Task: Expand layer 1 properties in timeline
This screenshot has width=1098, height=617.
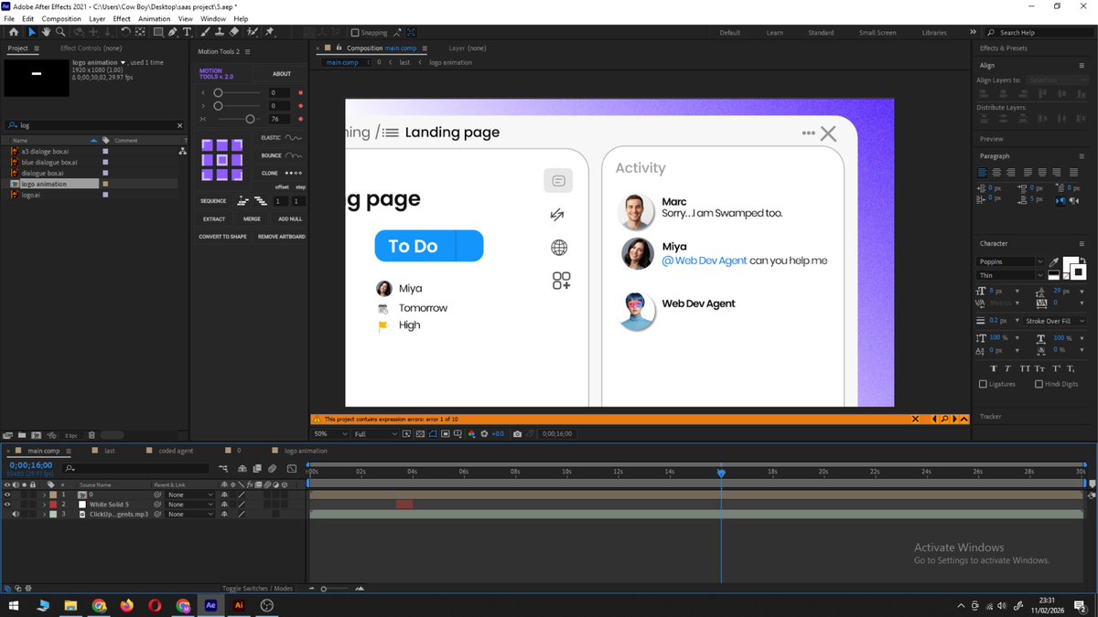Action: coord(44,495)
